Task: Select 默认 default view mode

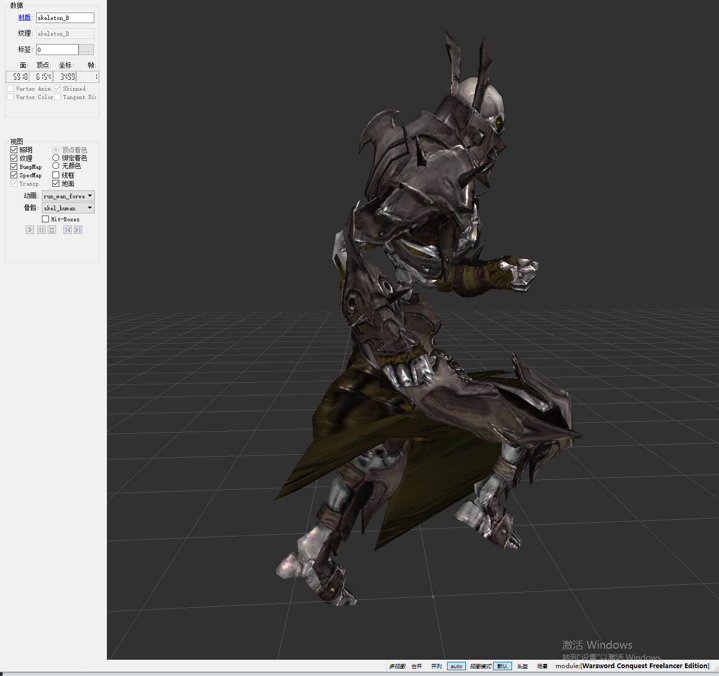Action: click(x=503, y=667)
